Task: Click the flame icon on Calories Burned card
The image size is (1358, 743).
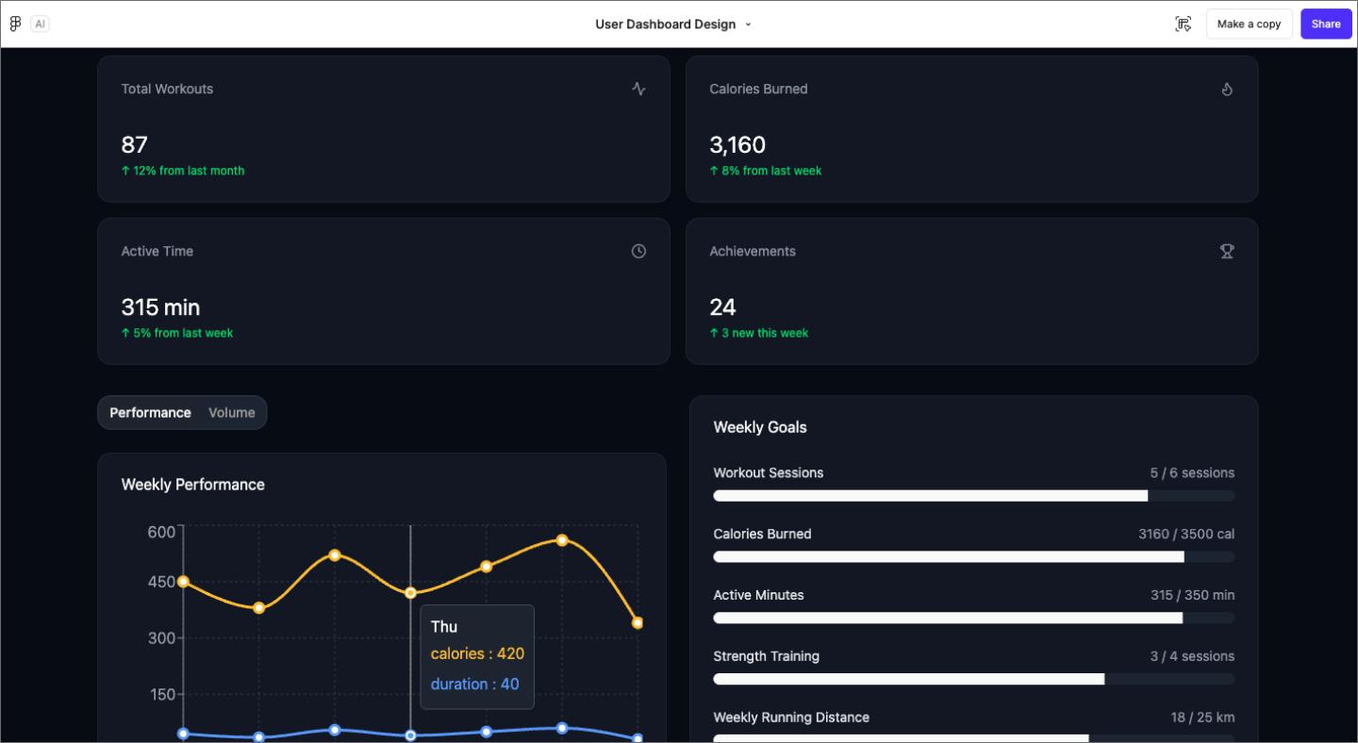Action: 1227,89
